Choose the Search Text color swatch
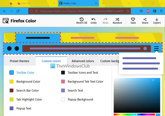The image size is (165, 116). [63, 91]
